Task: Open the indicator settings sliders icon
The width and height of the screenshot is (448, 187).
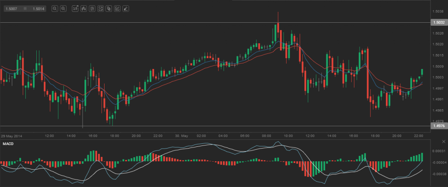Action: (x=92, y=8)
